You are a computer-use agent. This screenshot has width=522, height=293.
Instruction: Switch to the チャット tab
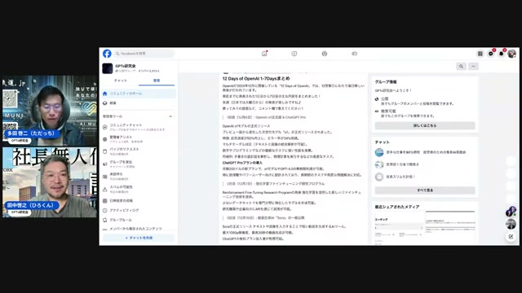121,81
